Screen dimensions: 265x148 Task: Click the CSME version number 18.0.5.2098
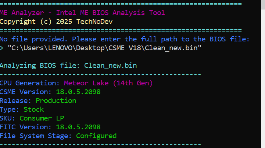78,92
